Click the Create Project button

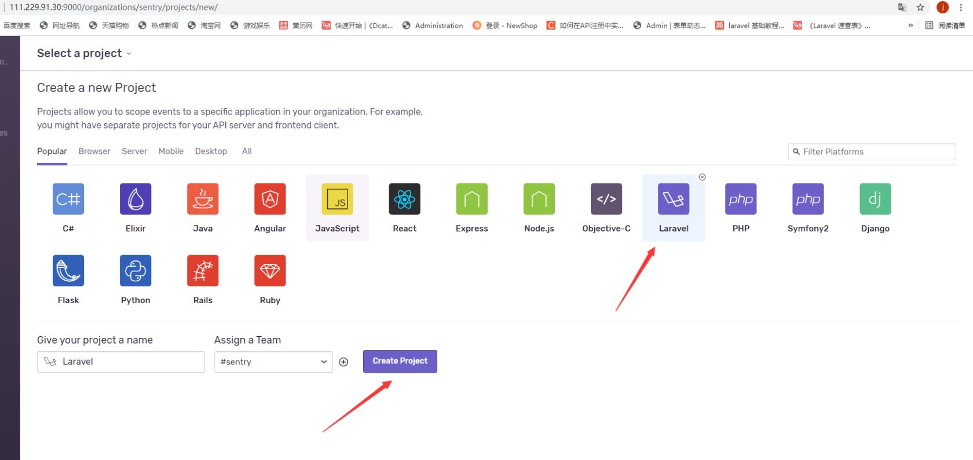click(400, 361)
